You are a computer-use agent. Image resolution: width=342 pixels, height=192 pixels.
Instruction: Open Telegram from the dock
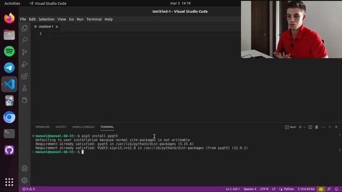pos(9,68)
